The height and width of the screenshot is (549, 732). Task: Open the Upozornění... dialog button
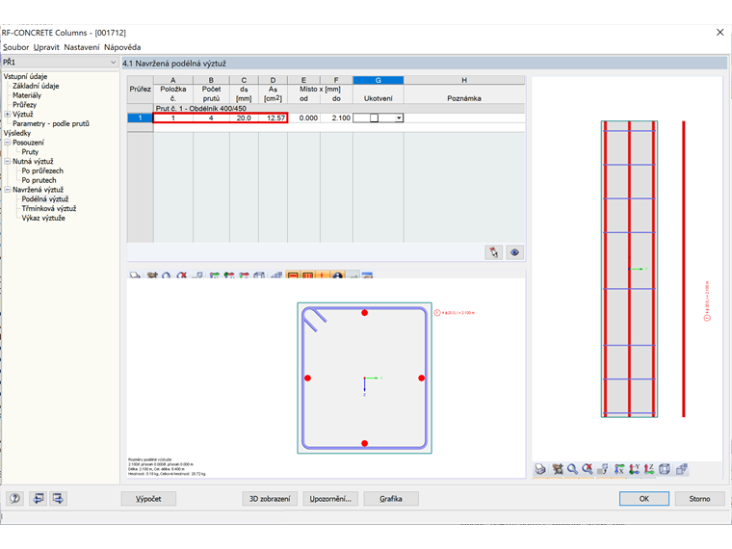click(330, 499)
